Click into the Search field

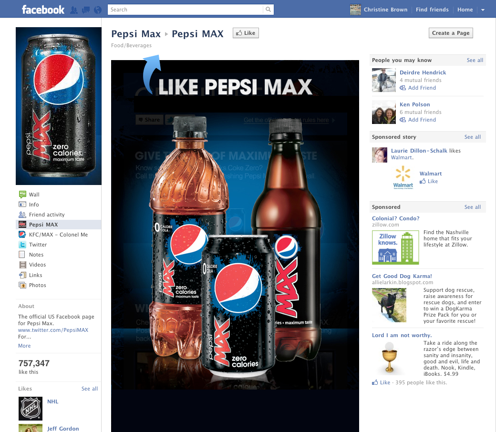click(186, 10)
